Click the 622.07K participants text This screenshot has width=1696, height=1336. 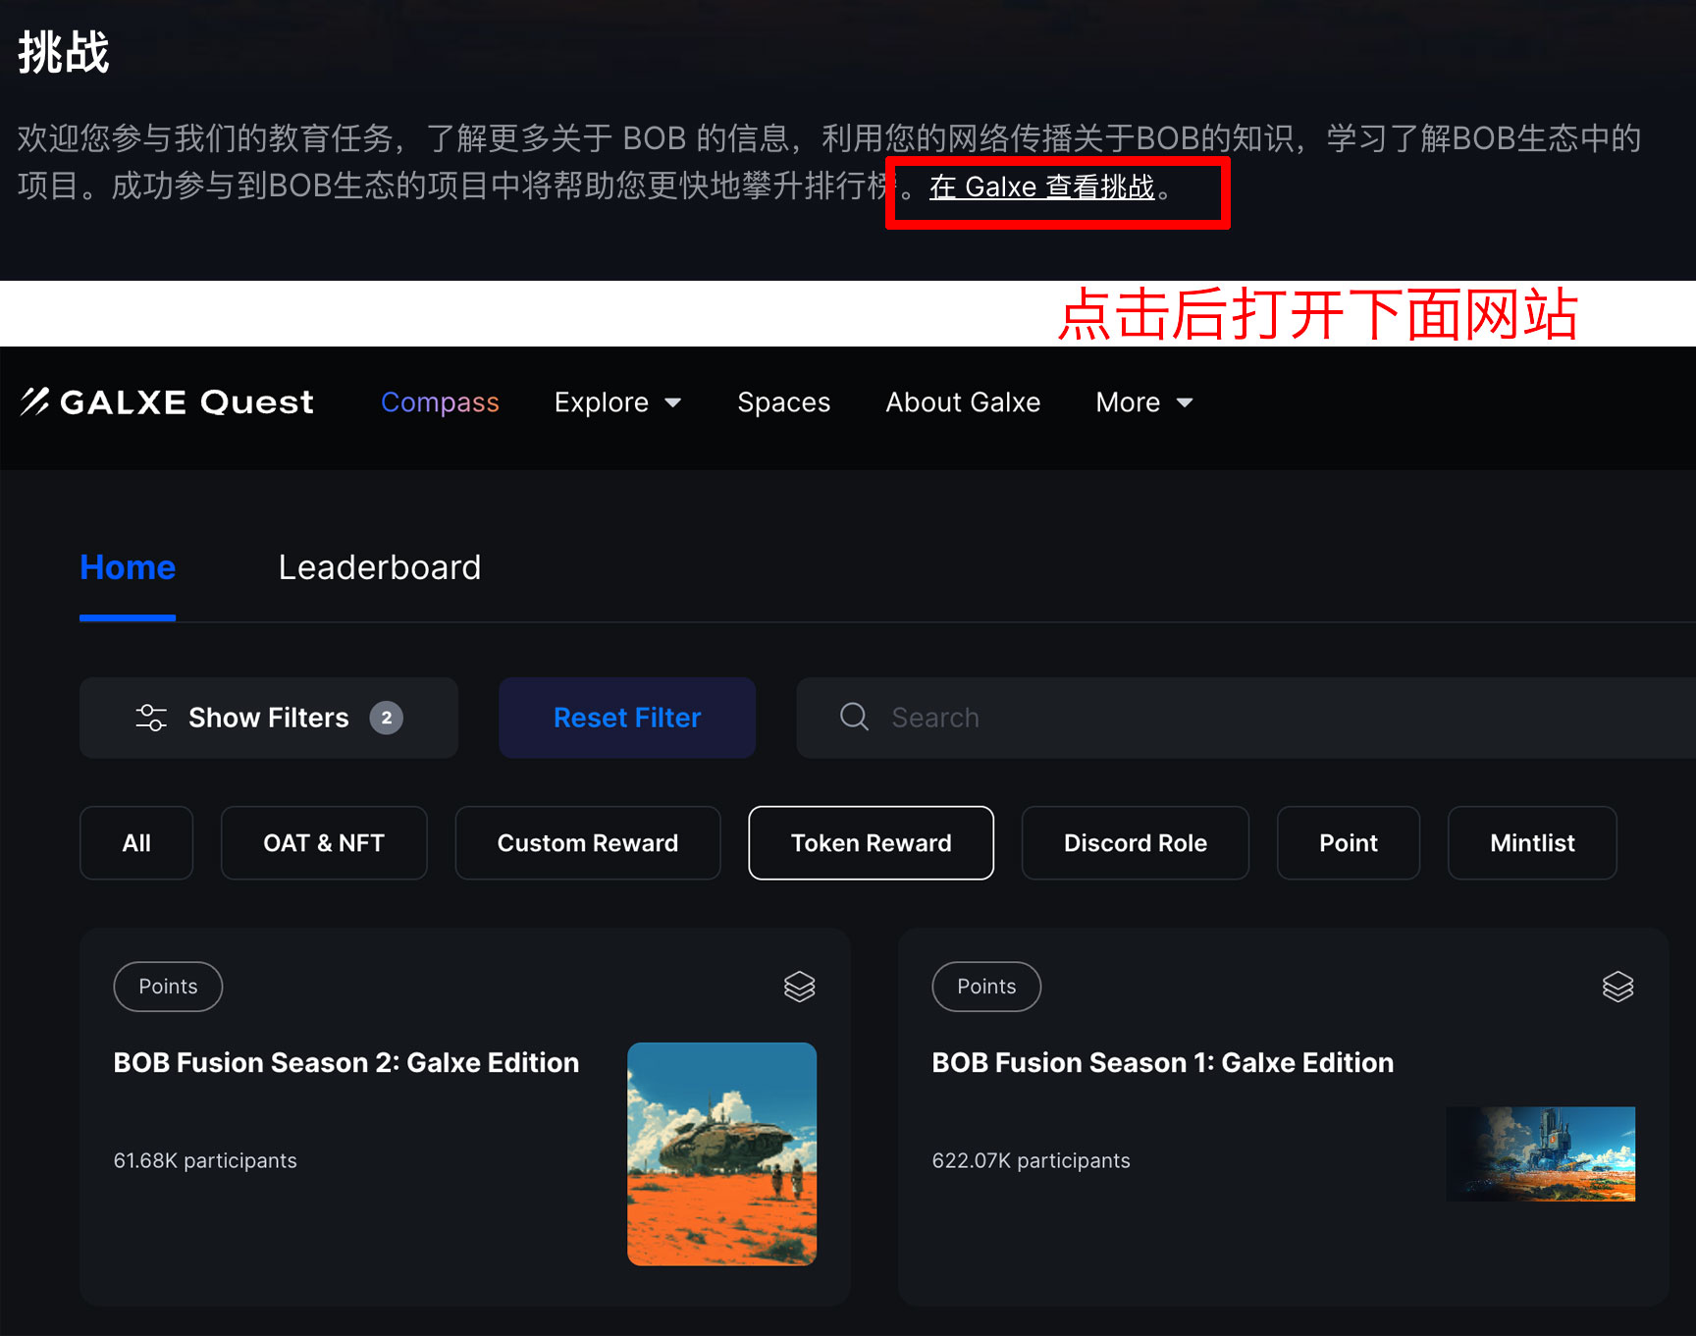click(x=1032, y=1160)
